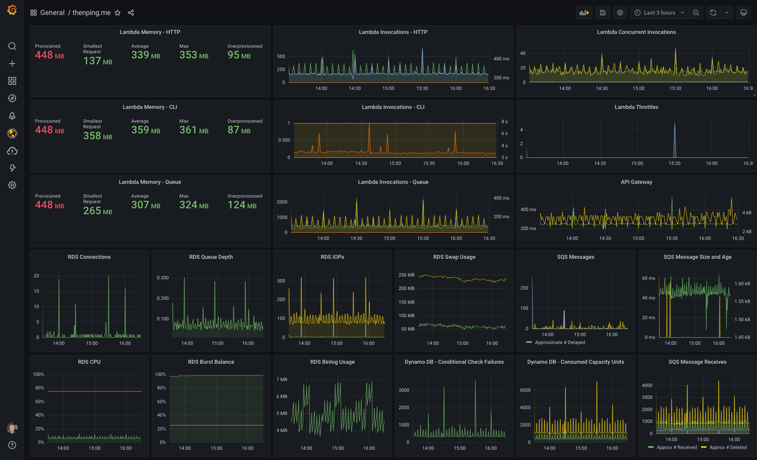Click the thenping.me dashboard title
The height and width of the screenshot is (460, 757).
point(91,13)
